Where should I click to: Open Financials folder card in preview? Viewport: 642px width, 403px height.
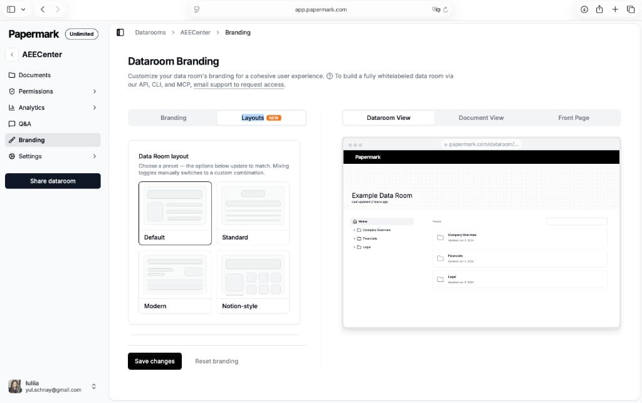[x=520, y=258]
